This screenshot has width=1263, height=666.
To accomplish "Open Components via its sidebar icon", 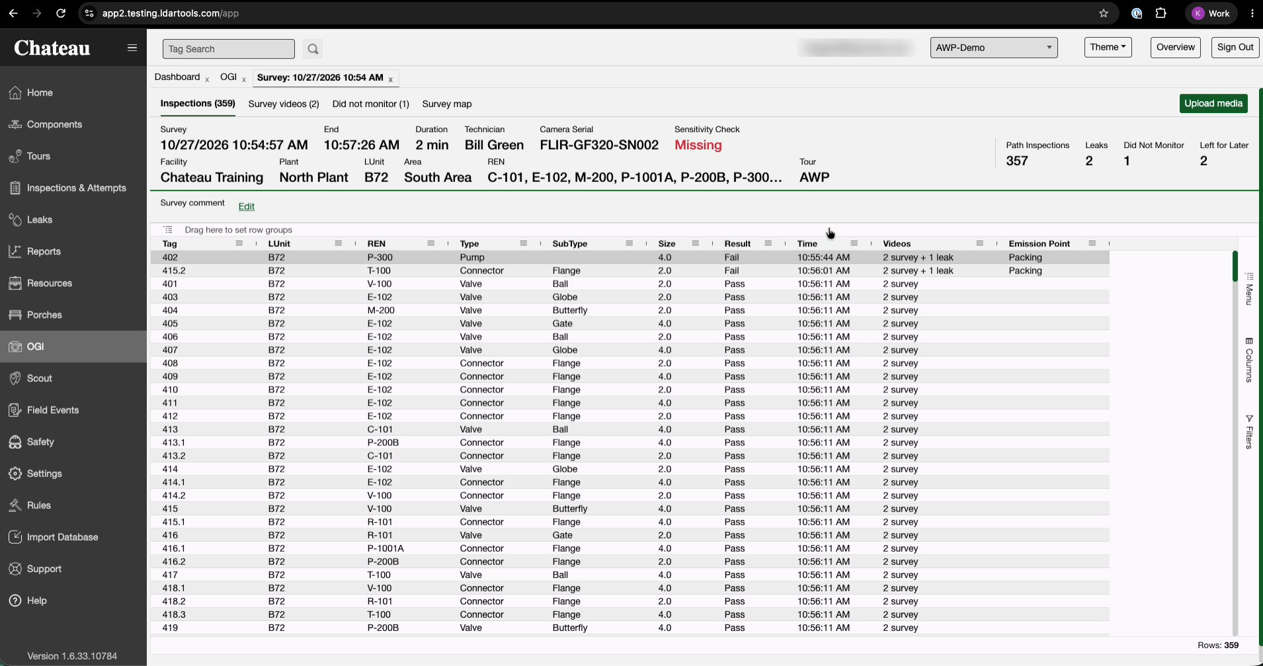I will click(15, 125).
